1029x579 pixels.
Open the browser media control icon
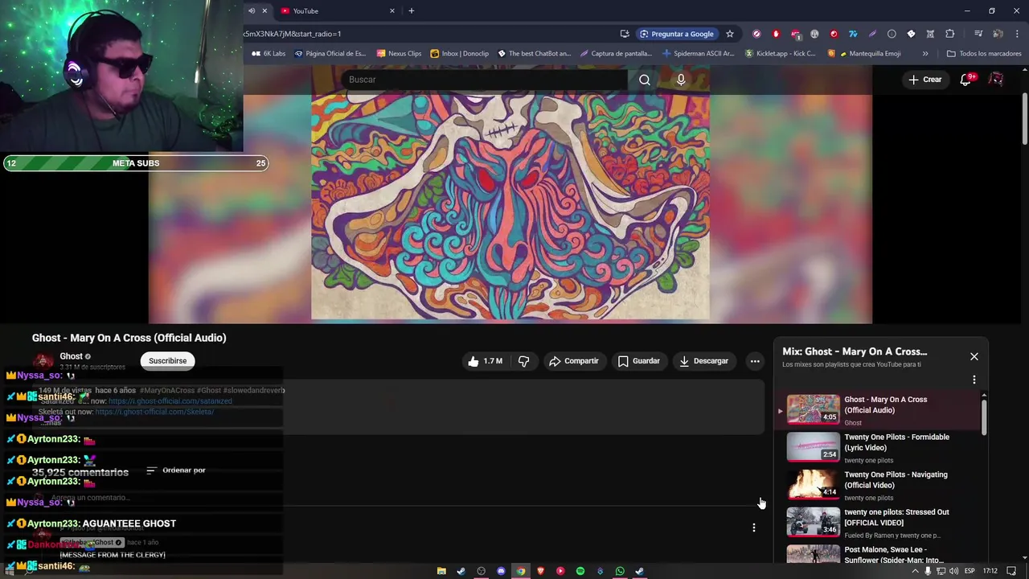pyautogui.click(x=978, y=34)
